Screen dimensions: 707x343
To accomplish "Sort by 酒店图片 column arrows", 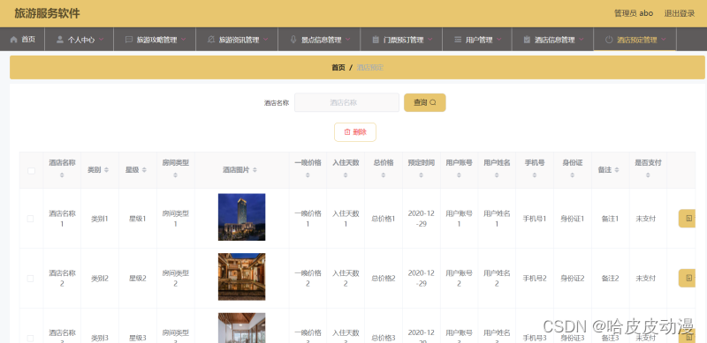I will (255, 169).
